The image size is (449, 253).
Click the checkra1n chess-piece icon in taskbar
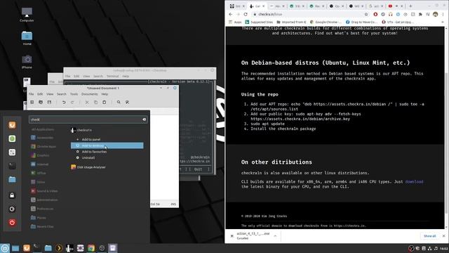tap(69, 248)
